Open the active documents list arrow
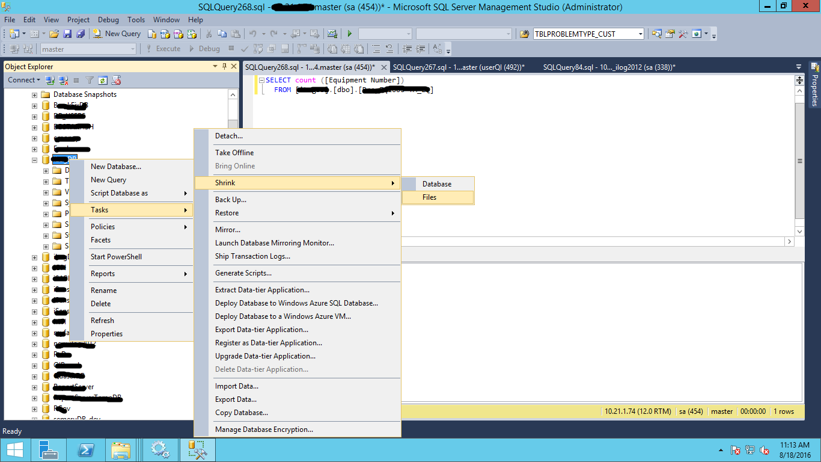This screenshot has height=462, width=821. click(799, 67)
